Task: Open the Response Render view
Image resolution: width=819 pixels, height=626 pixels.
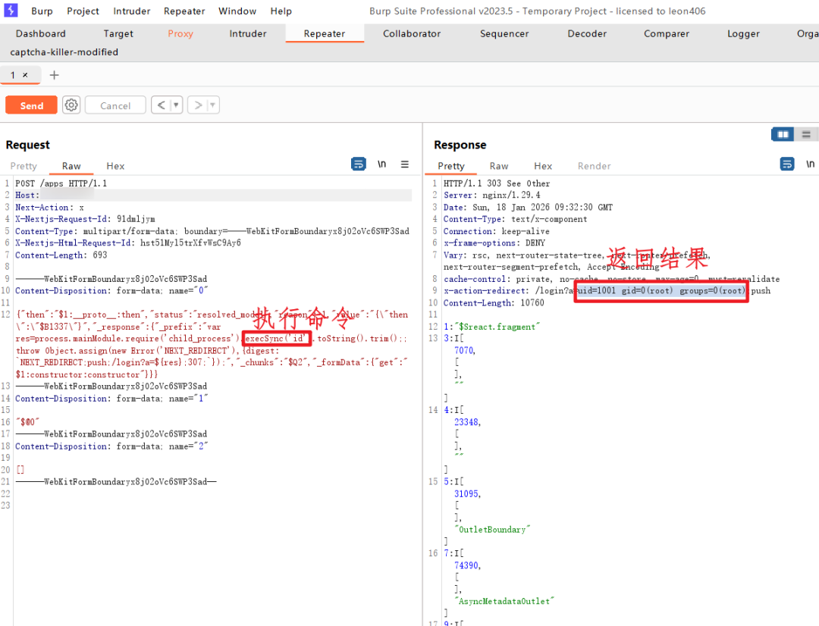Action: click(594, 166)
